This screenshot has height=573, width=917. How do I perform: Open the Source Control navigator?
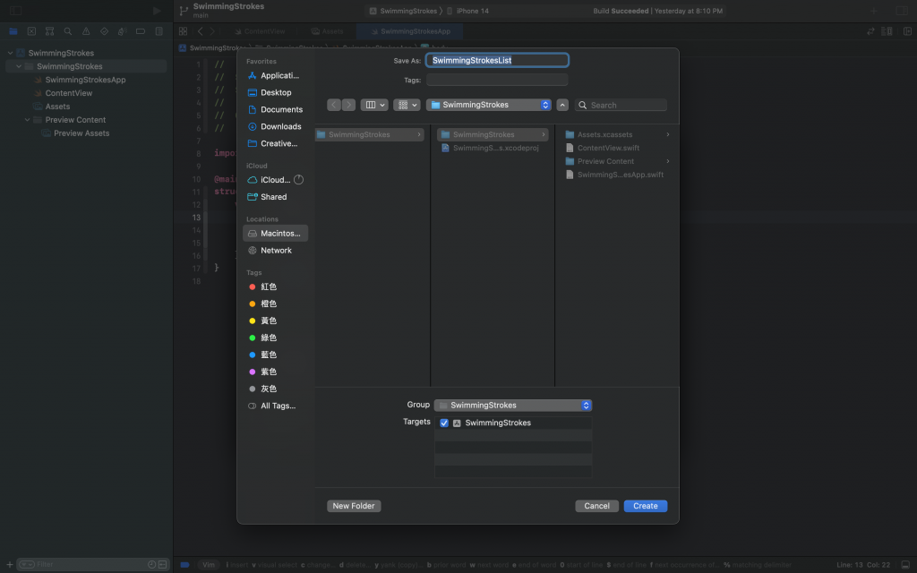(x=31, y=31)
